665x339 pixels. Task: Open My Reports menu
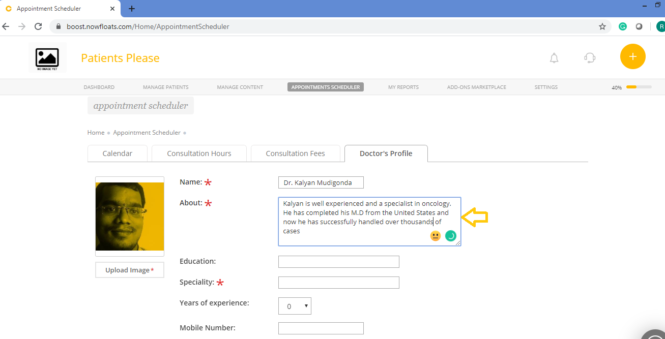[403, 87]
